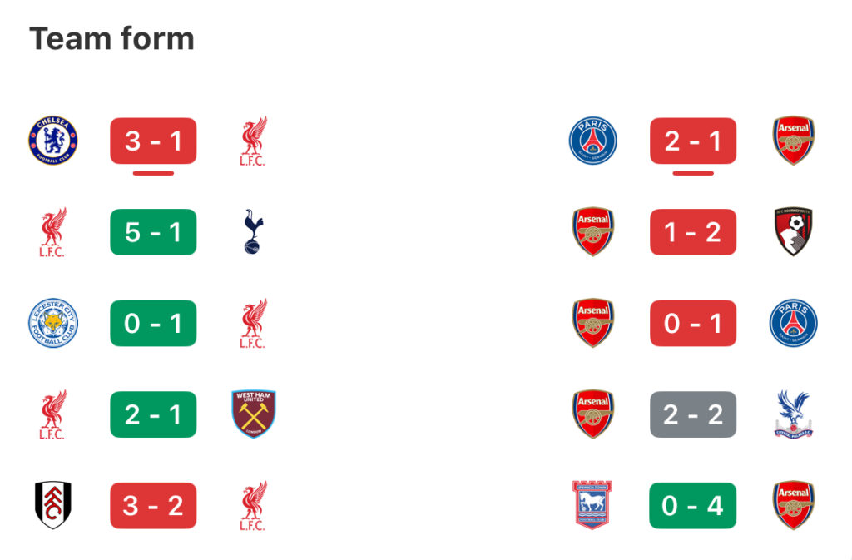Open the Fulham club badge
Screen dimensions: 852x560
52,504
